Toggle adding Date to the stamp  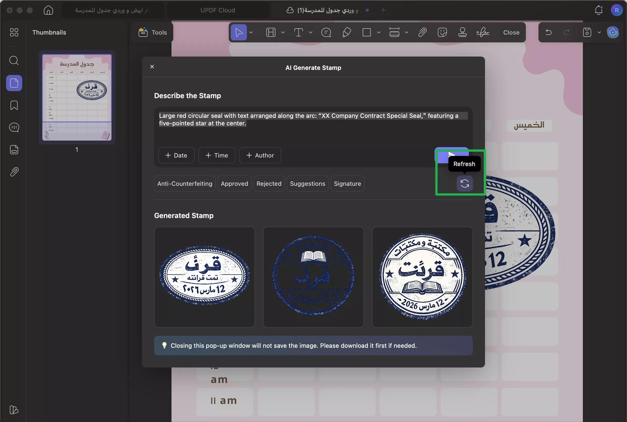[176, 155]
